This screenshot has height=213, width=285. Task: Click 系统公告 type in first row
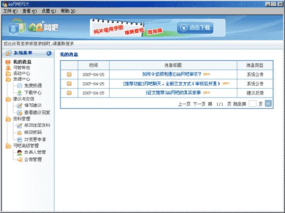[255, 74]
